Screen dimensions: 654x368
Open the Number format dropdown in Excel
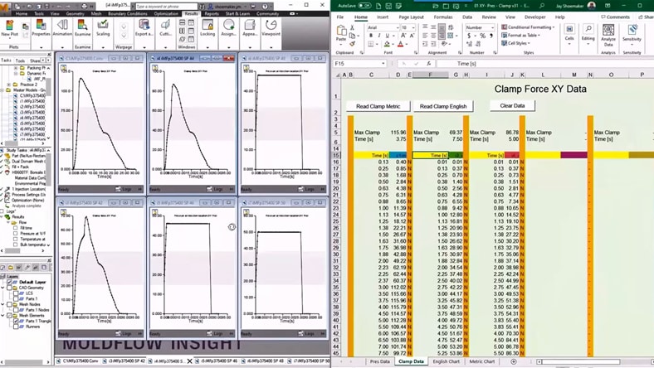pyautogui.click(x=492, y=27)
